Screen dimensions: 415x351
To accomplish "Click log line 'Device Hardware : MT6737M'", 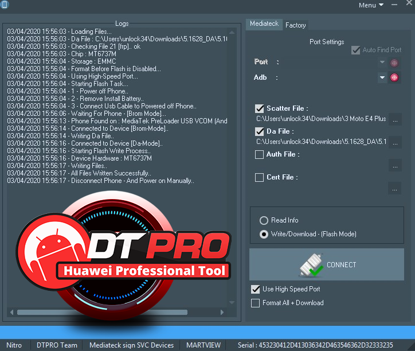I will click(80, 158).
